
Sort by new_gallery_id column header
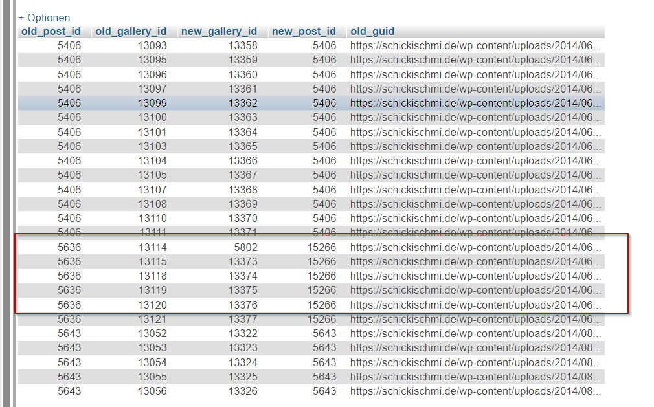(x=219, y=31)
